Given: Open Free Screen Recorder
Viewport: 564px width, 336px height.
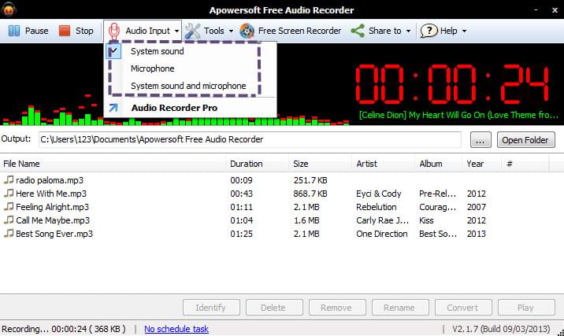Looking at the screenshot, I should (x=291, y=31).
